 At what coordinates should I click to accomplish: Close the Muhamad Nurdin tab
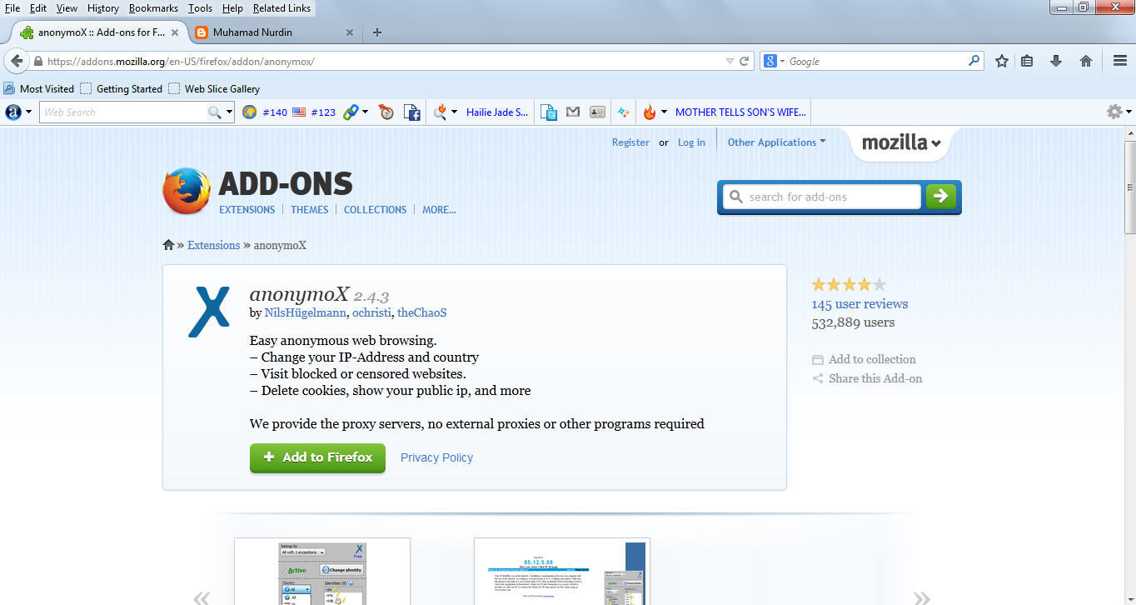click(349, 32)
